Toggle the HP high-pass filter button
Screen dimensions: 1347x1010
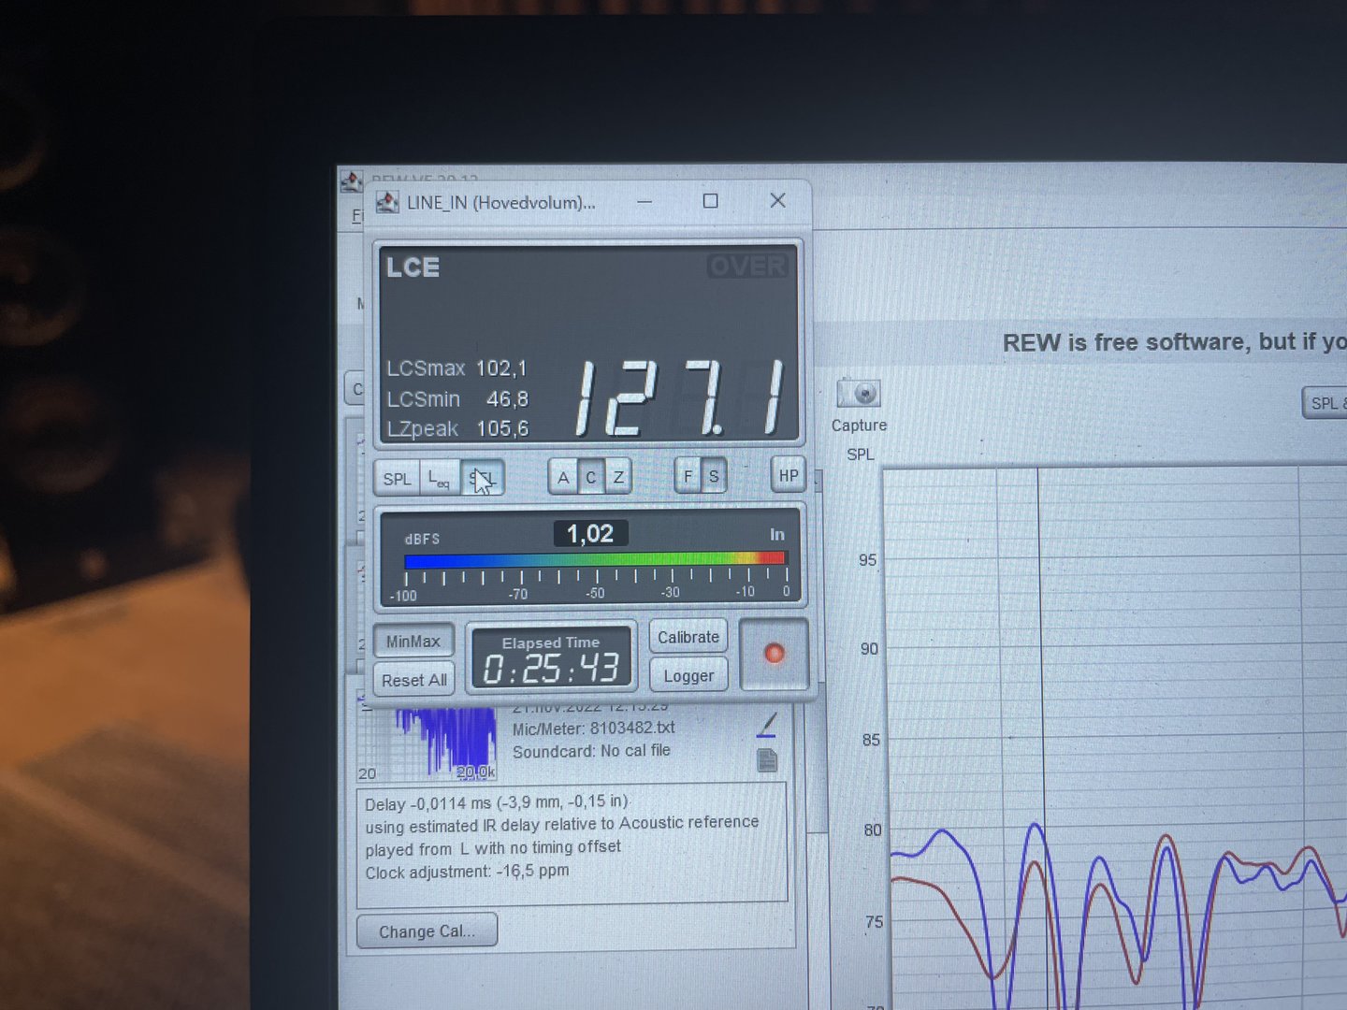pos(789,475)
